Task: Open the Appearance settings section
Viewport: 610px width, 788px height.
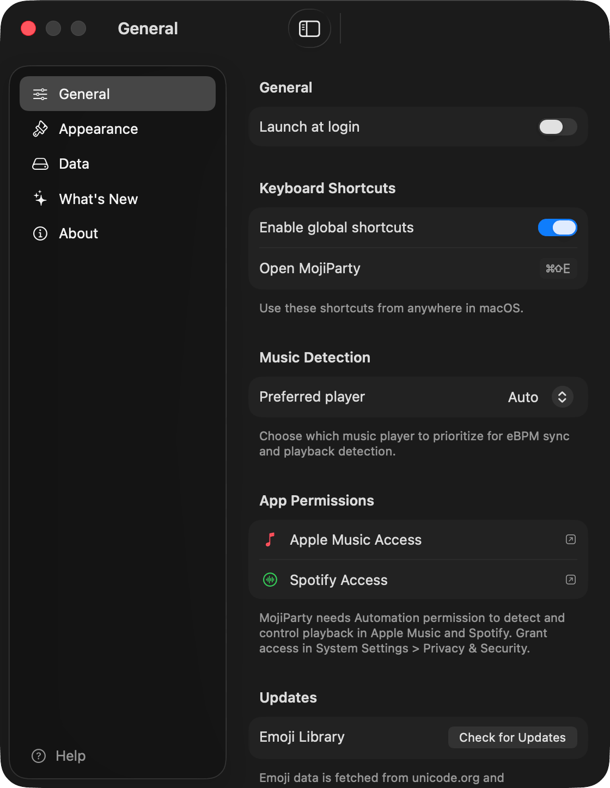Action: tap(118, 129)
